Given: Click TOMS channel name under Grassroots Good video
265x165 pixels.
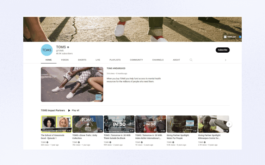Looking at the screenshot, I should (x=43, y=142).
